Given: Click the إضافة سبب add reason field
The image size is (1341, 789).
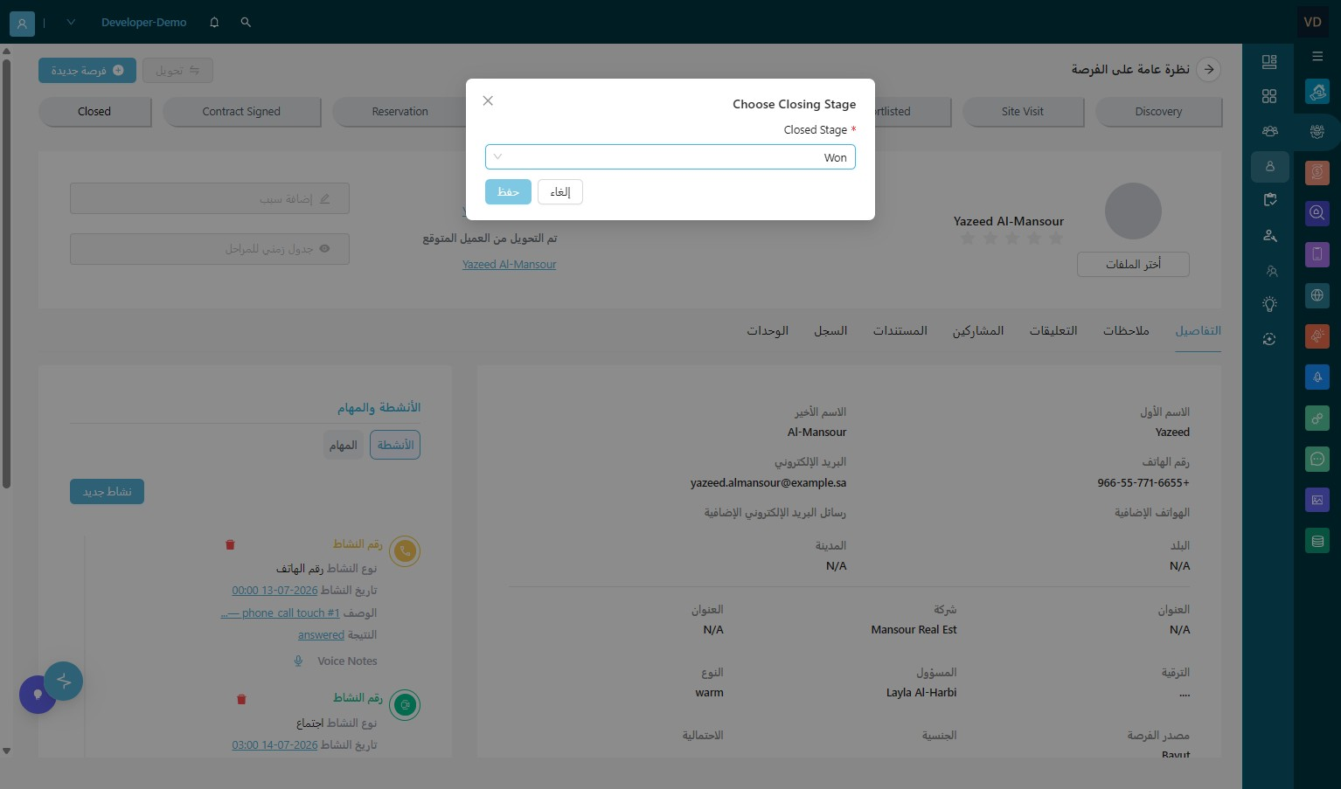Looking at the screenshot, I should click(x=210, y=198).
